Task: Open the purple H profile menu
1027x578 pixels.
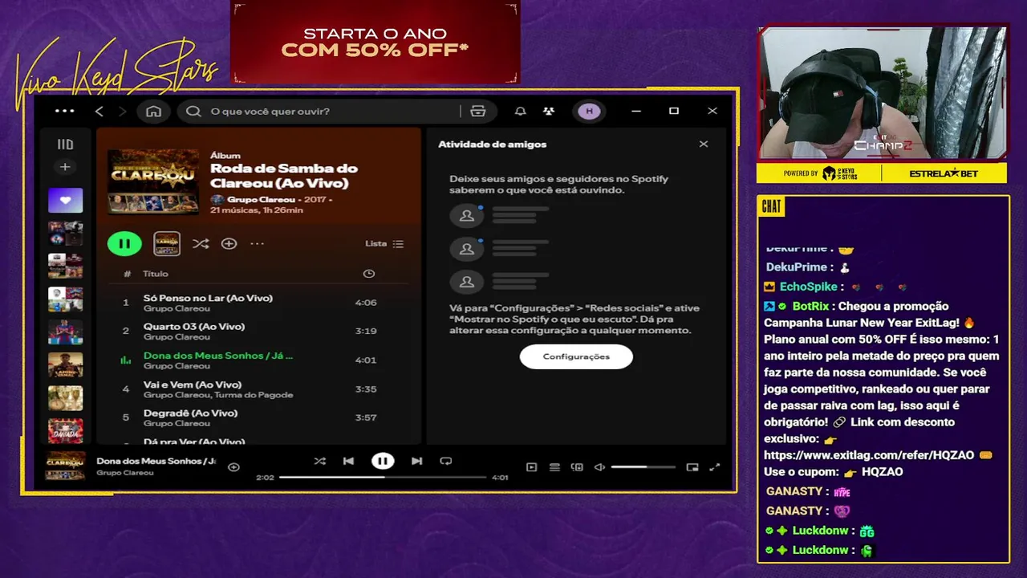Action: [x=589, y=112]
